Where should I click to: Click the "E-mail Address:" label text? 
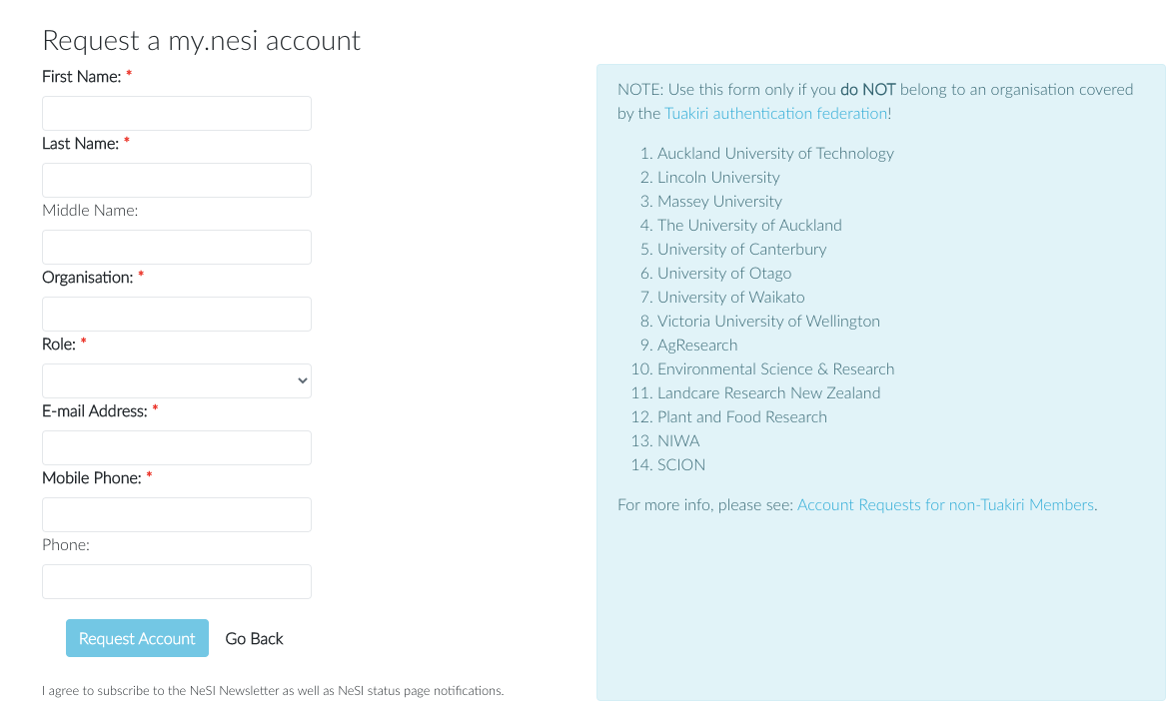point(95,411)
